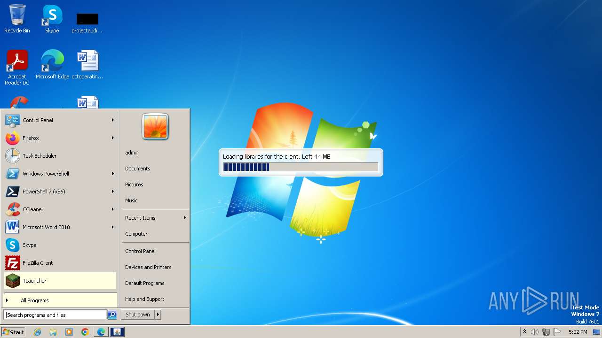
Task: Open Pictures from the Start menu
Action: tap(134, 184)
